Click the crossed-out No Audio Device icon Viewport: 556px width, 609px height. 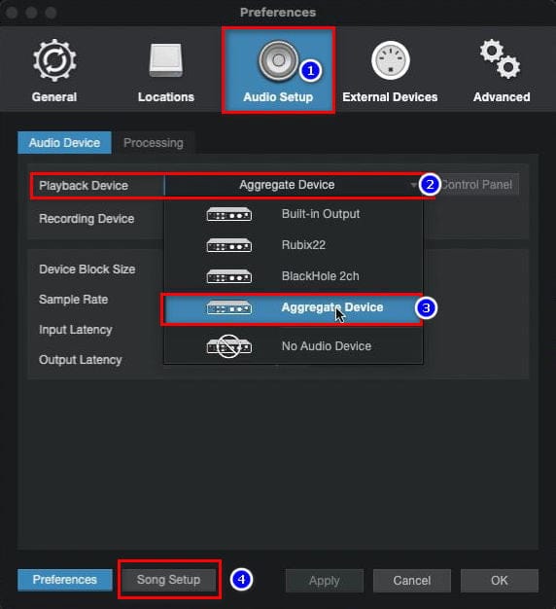point(229,346)
